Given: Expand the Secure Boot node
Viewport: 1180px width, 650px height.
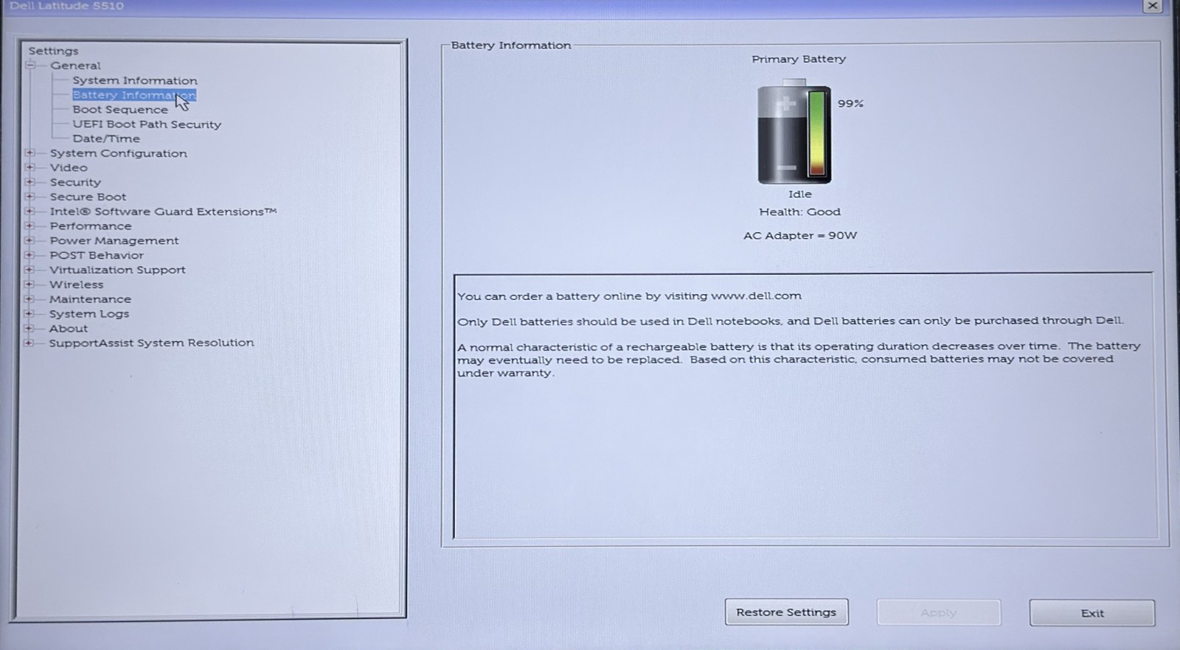Looking at the screenshot, I should pyautogui.click(x=29, y=197).
